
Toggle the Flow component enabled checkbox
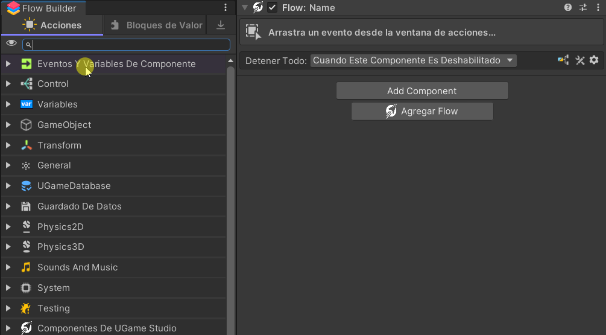pos(273,8)
